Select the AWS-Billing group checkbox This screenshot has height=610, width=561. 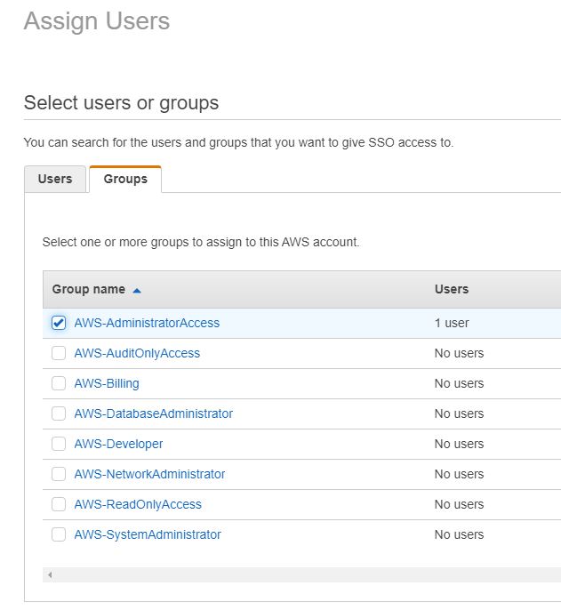point(59,383)
